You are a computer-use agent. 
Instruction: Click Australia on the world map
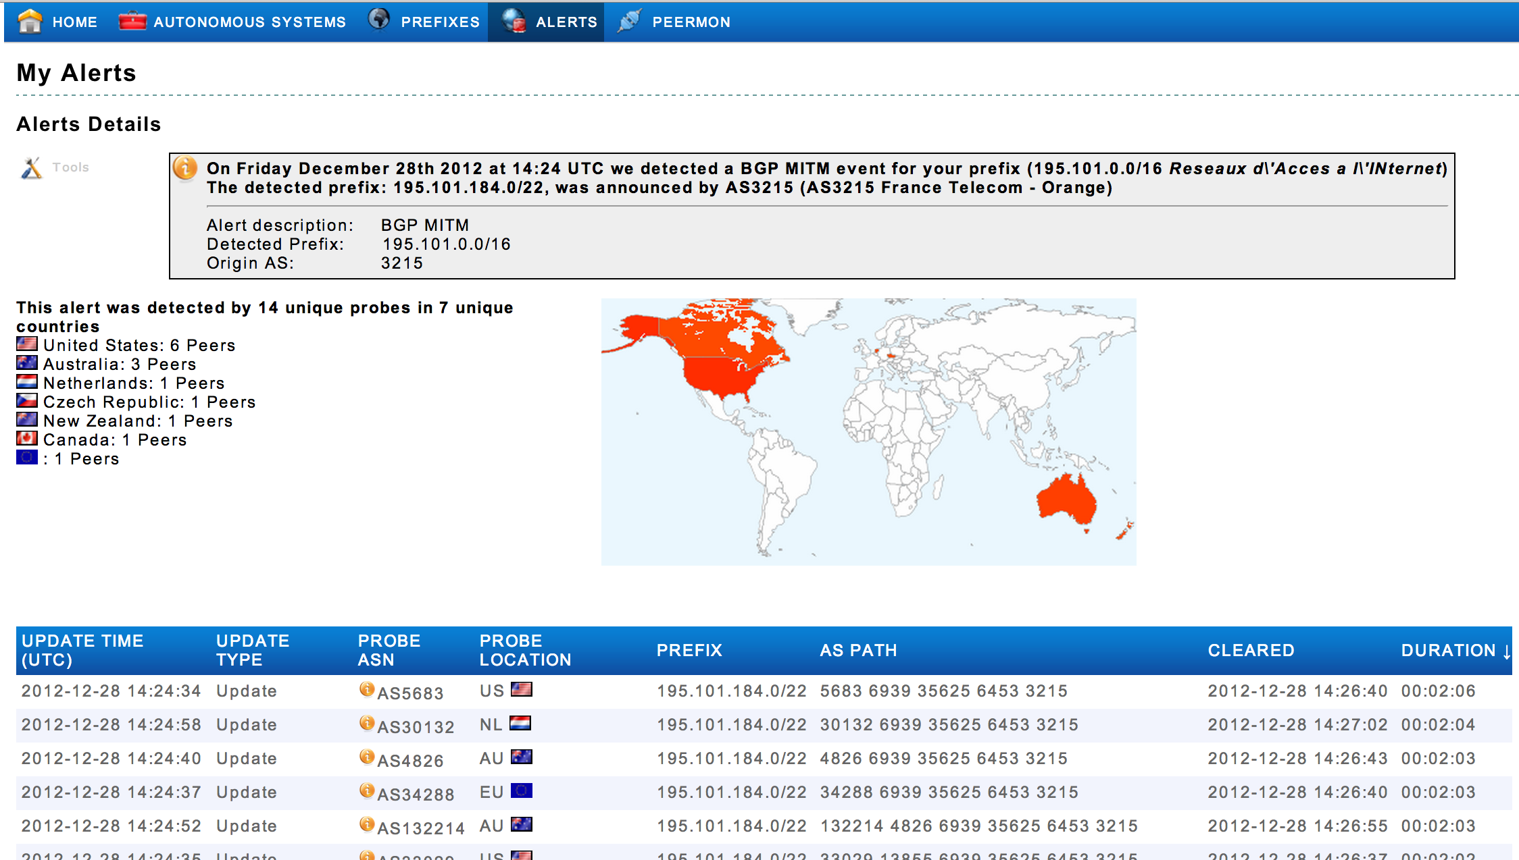tap(1066, 500)
